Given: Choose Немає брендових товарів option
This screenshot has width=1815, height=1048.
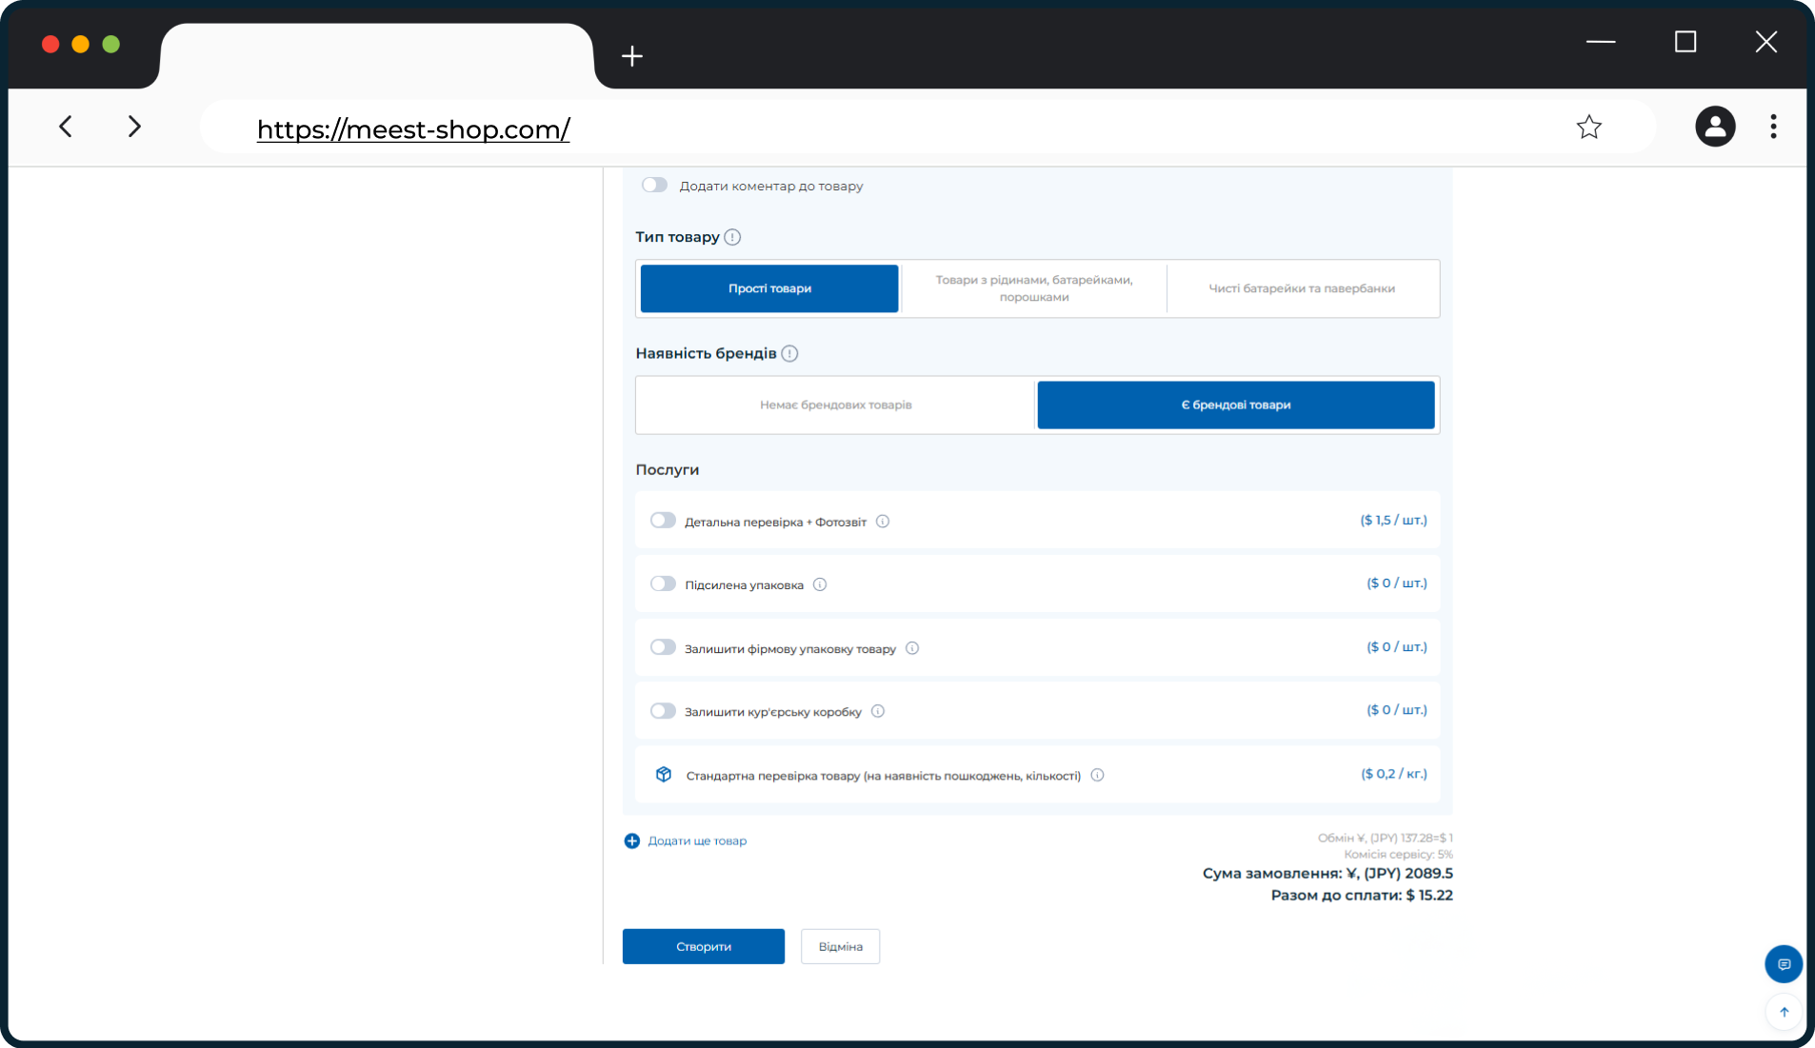Looking at the screenshot, I should point(836,405).
